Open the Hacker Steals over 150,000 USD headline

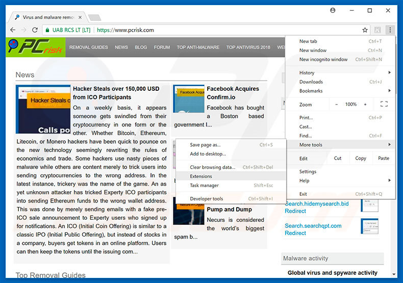116,93
